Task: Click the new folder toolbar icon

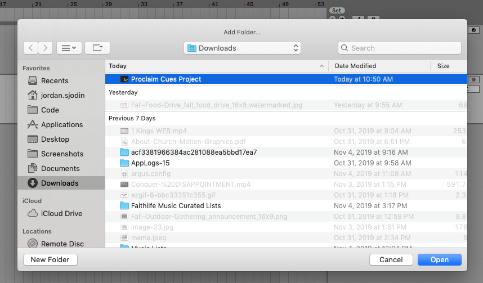Action: pos(97,48)
